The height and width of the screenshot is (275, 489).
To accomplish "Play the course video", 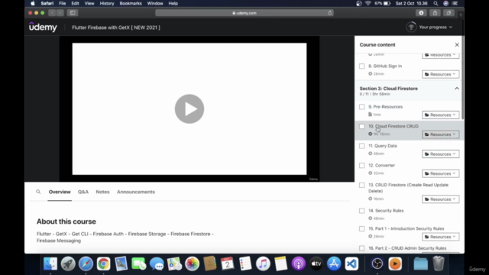I will pos(189,108).
